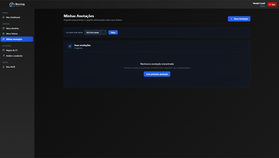Image resolution: width=279 pixels, height=158 pixels.
Task: Click the icon beside Regras do CT
Action: [4, 50]
